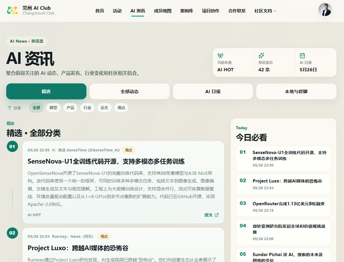
Task: Filter by 行业 category
Action: coord(87,108)
